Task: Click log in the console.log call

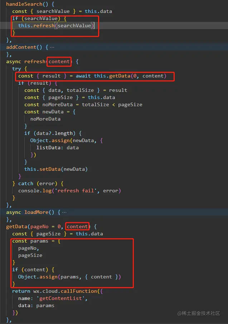Action: [47, 191]
